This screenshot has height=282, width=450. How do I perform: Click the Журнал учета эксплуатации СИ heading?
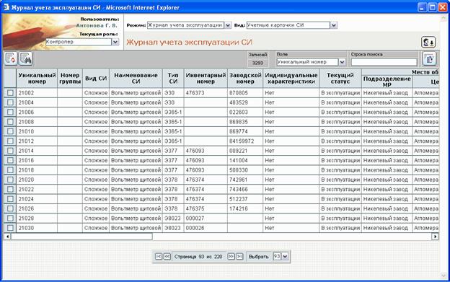190,42
